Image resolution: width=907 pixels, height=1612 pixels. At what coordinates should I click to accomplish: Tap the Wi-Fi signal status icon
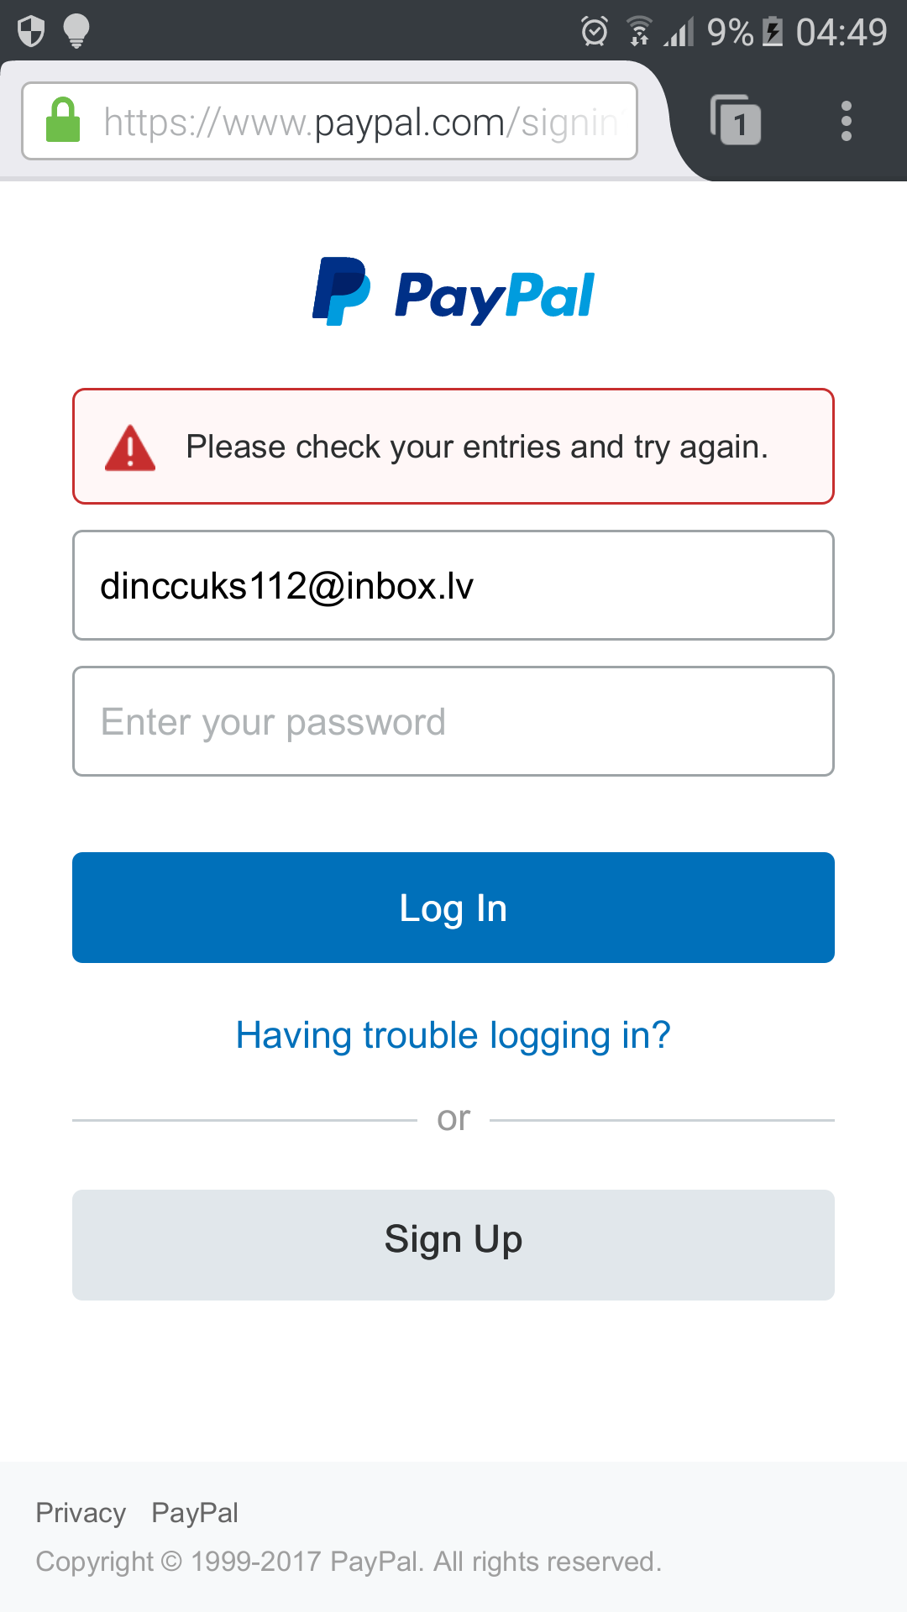coord(639,32)
